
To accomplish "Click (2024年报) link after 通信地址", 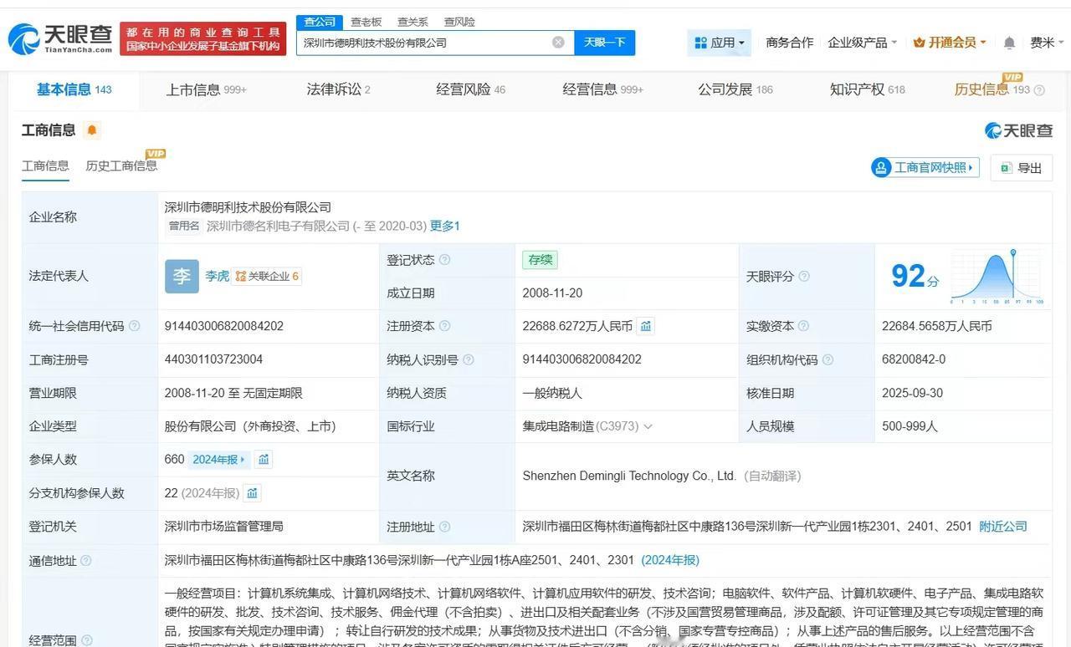I will (670, 560).
